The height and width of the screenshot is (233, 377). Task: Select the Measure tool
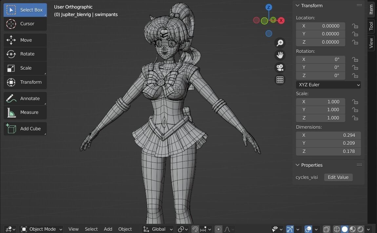[25, 113]
